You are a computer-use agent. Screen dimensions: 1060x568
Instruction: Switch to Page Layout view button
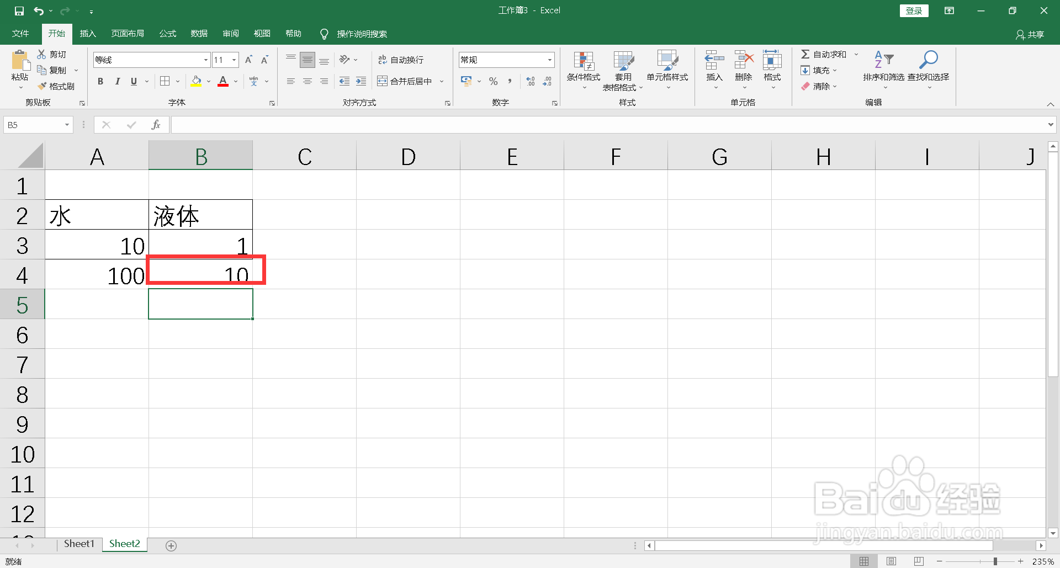click(x=891, y=561)
